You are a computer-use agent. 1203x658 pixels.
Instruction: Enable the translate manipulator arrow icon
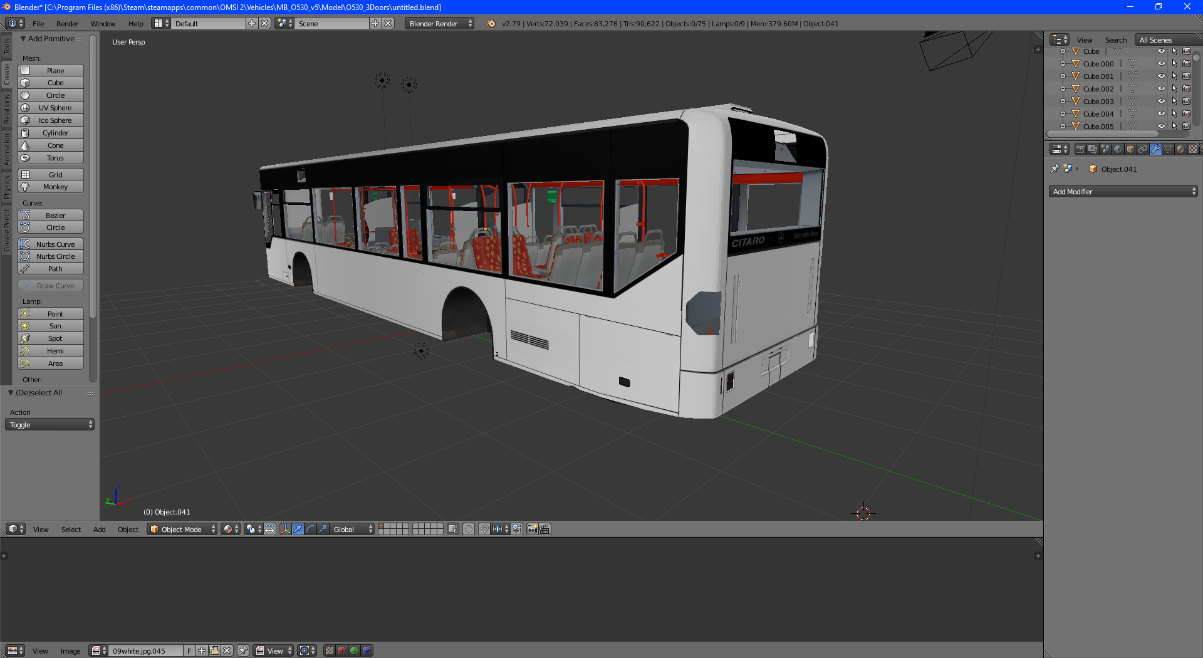pyautogui.click(x=298, y=530)
